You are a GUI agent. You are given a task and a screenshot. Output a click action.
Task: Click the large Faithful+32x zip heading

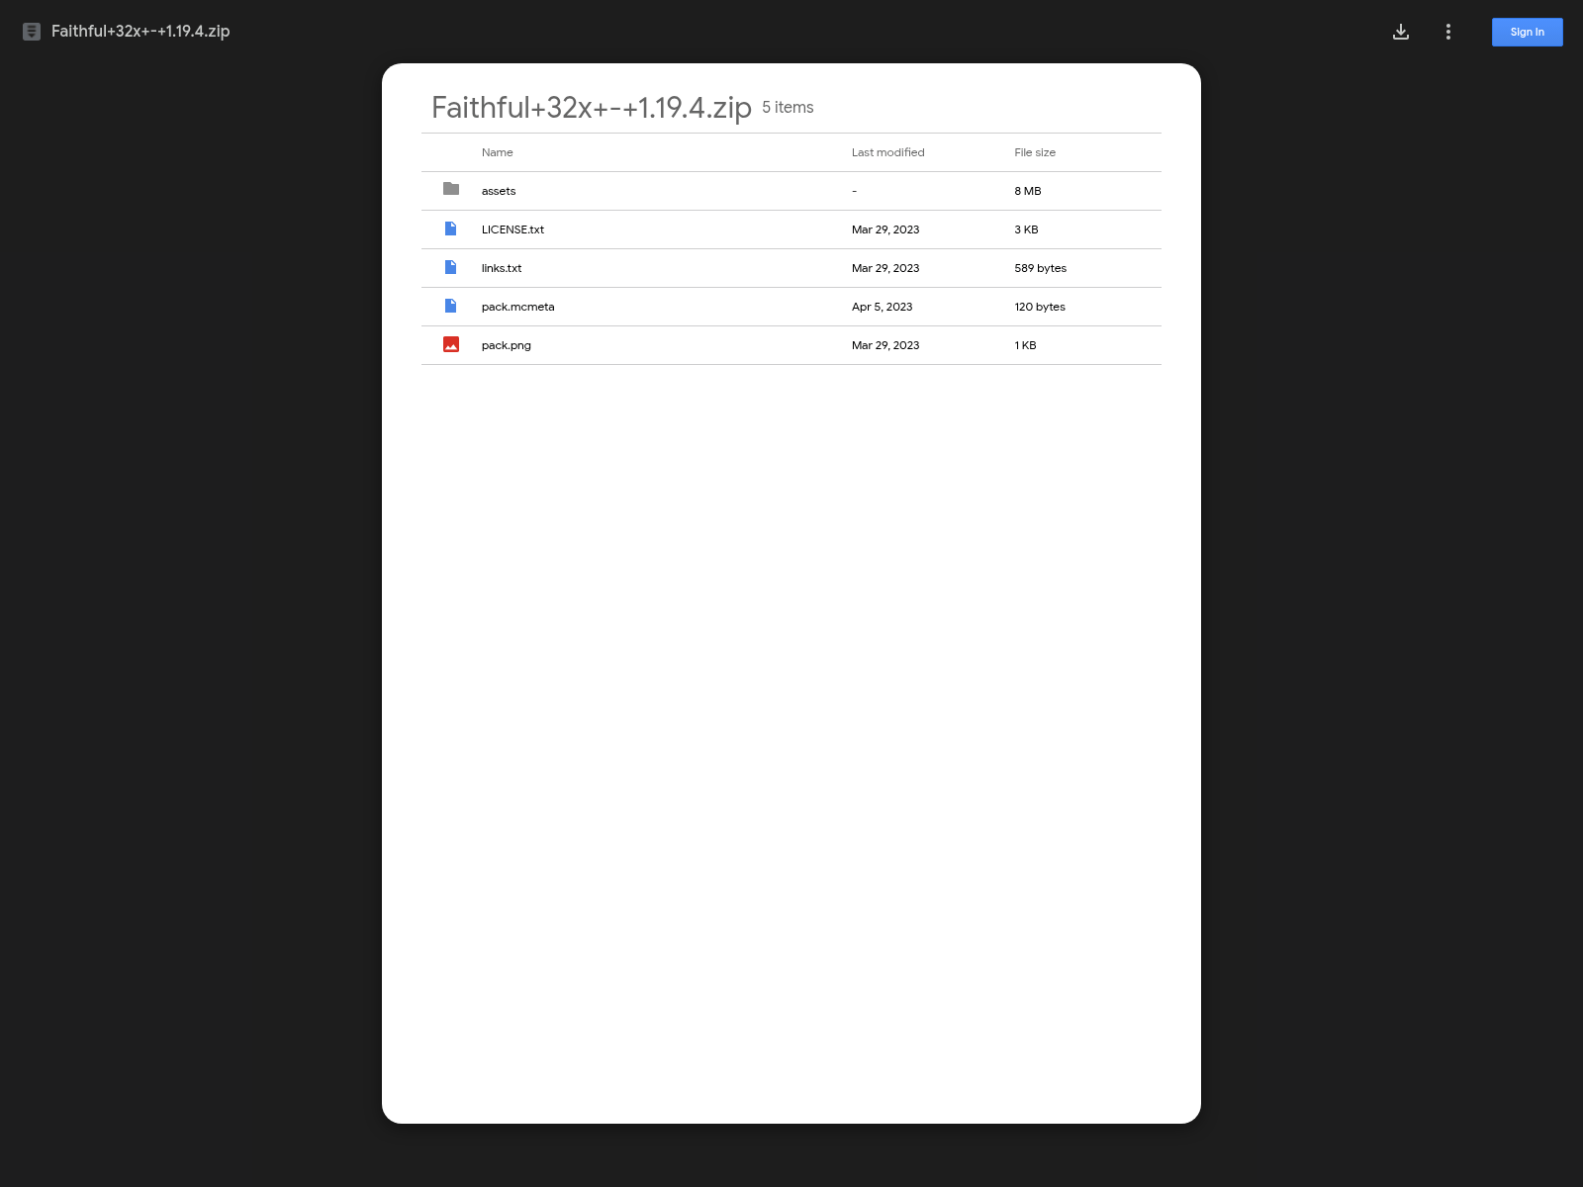pyautogui.click(x=592, y=107)
